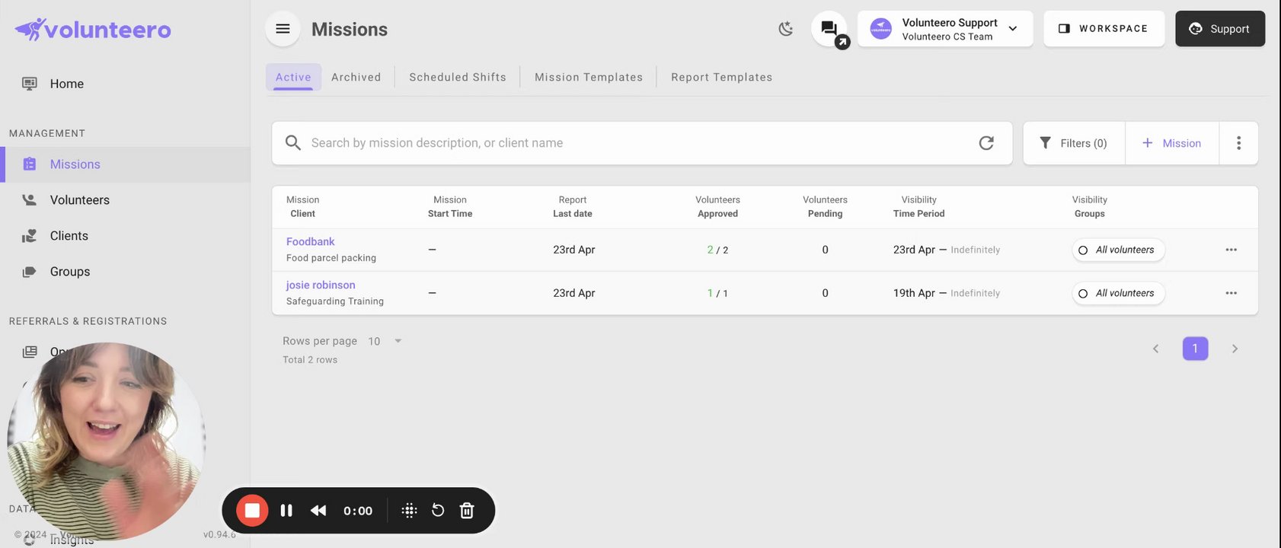The image size is (1281, 548).
Task: Delete the recording with trash icon
Action: 467,511
